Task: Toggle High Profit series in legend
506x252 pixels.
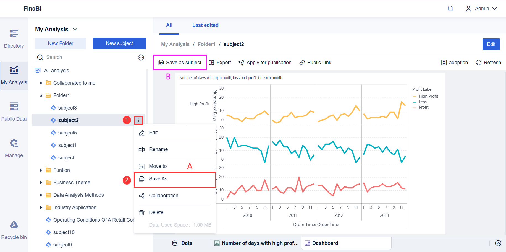Action: tap(428, 96)
